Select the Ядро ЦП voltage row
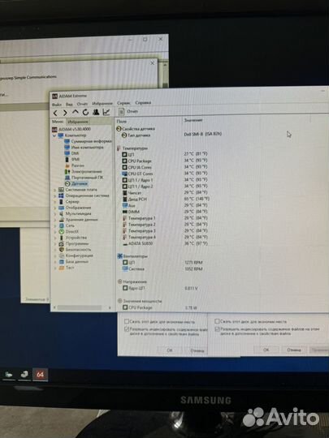This screenshot has height=438, width=329. point(161,288)
